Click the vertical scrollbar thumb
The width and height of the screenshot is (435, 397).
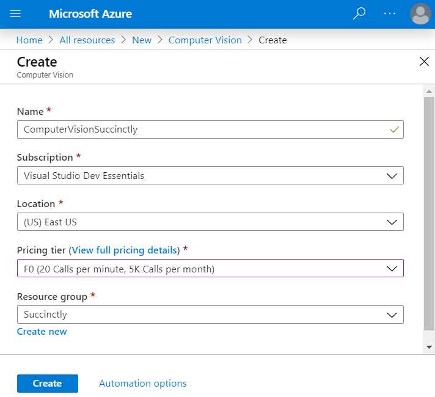429,214
